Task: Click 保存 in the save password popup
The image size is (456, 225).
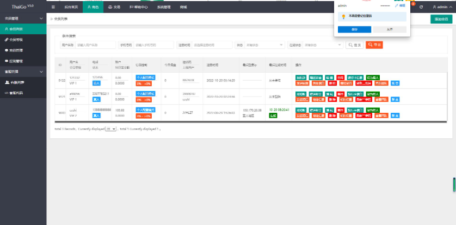Action: 354,29
